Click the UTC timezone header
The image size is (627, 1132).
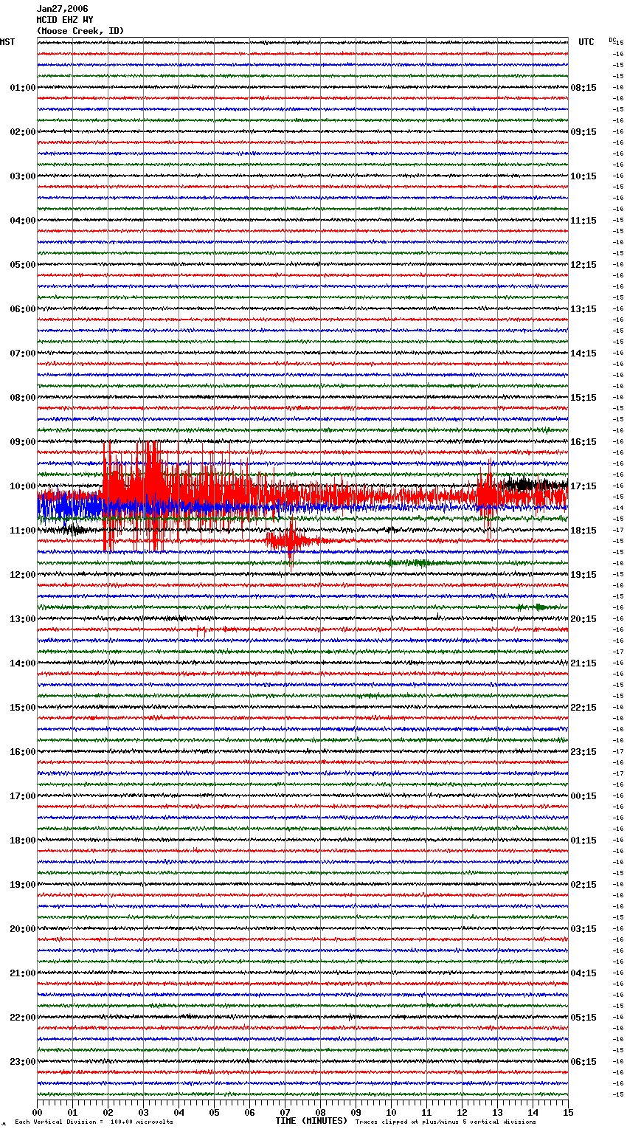tap(586, 42)
